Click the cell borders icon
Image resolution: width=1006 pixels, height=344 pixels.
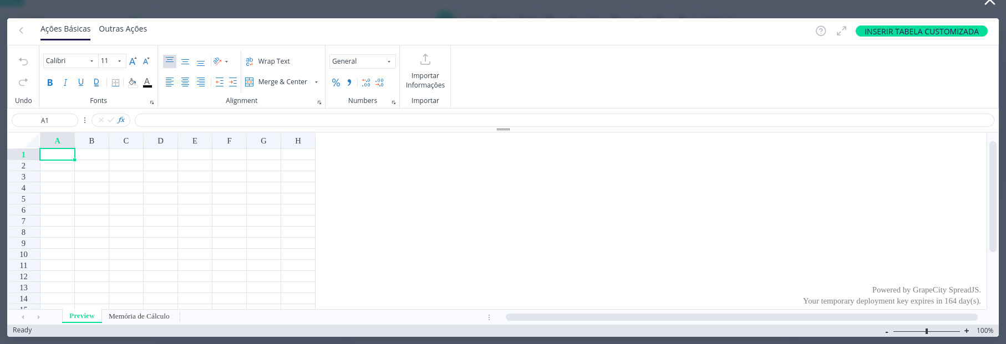coord(115,83)
